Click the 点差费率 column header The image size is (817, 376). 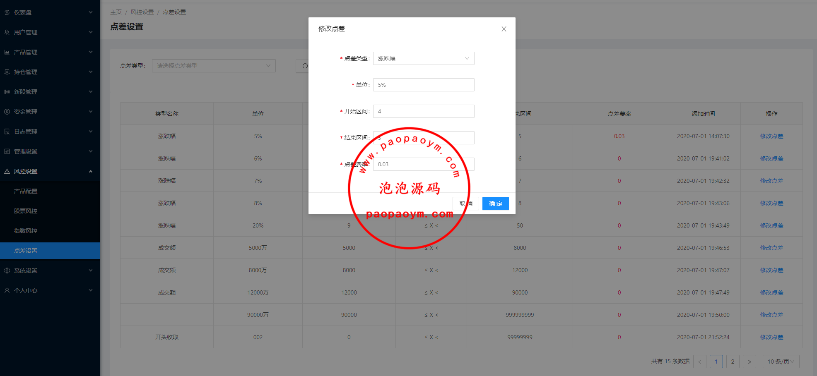(x=619, y=114)
